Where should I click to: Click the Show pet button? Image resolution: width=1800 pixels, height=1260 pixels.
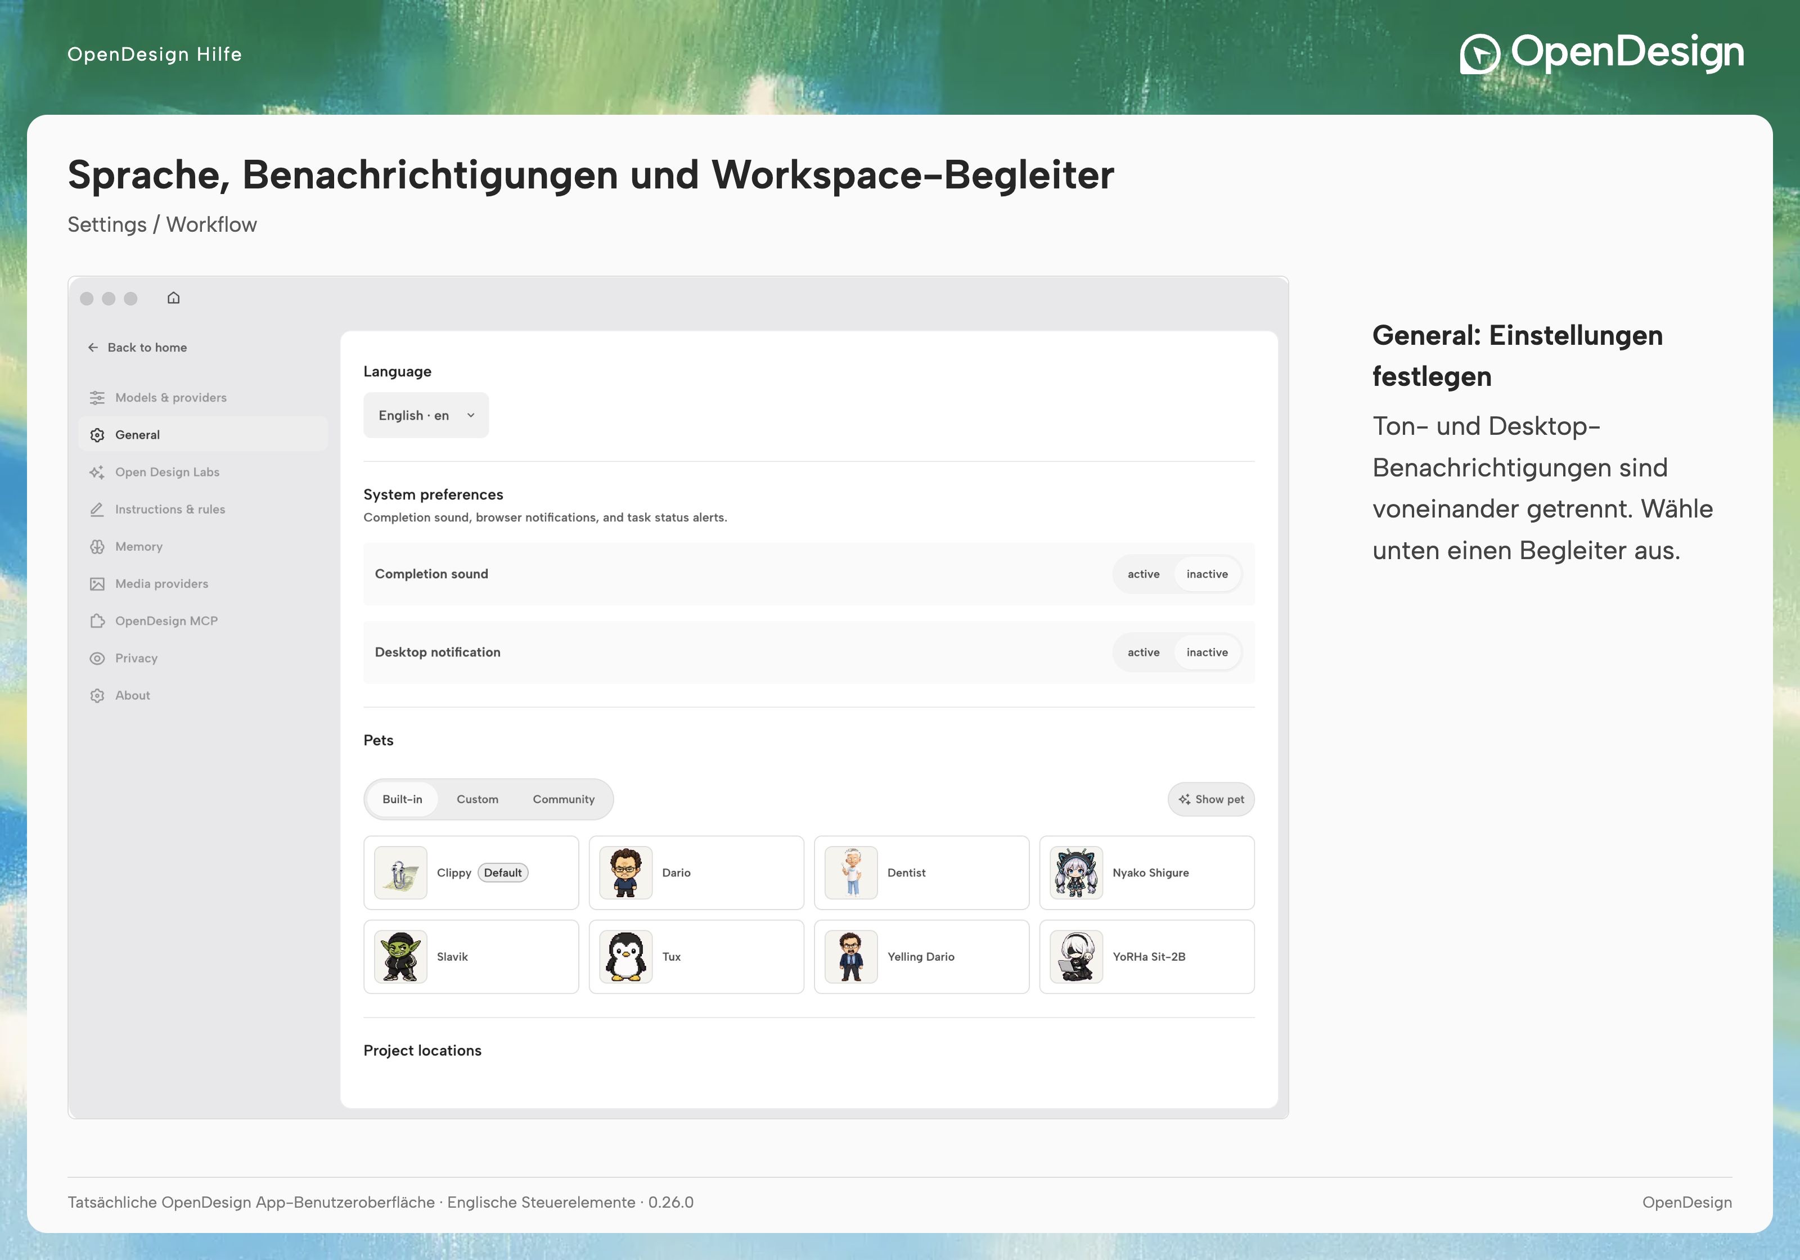coord(1211,799)
